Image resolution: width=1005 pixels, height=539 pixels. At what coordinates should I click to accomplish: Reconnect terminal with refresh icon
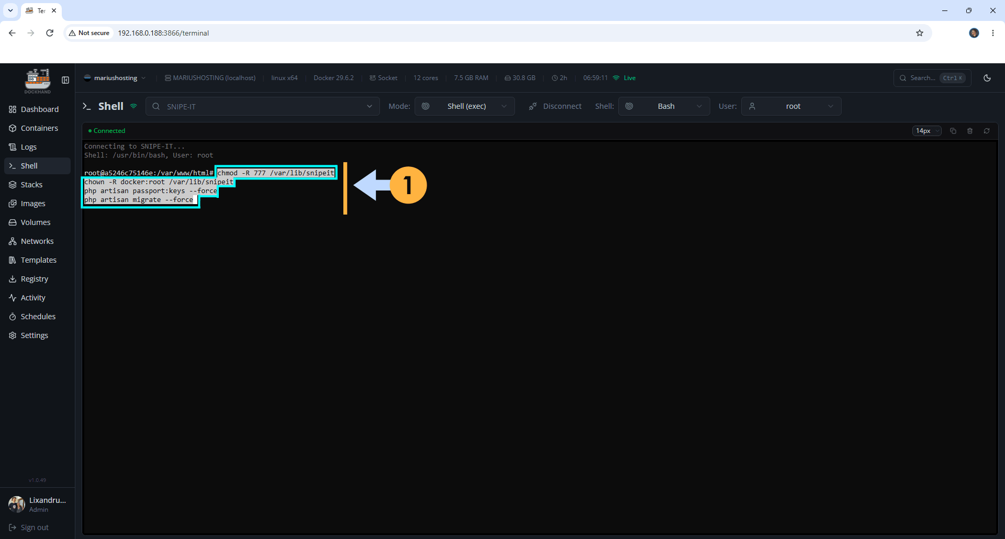click(987, 131)
